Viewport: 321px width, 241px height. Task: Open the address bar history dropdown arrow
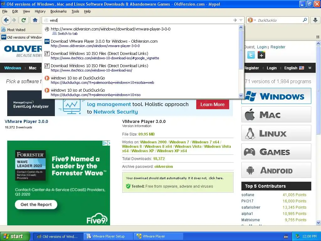click(241, 20)
